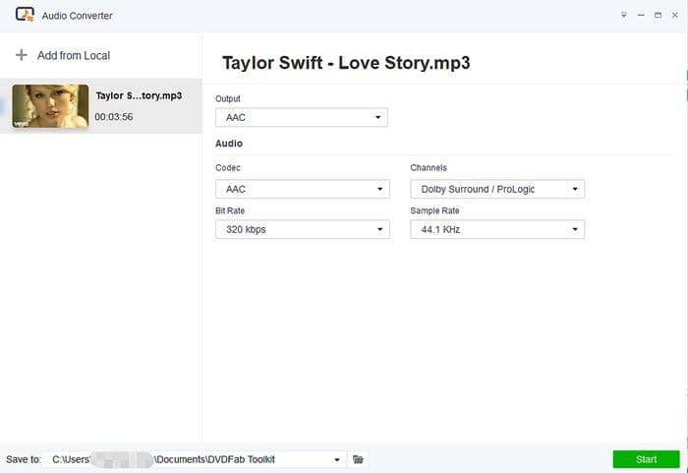Open the Output format dropdown showing AAC

tap(302, 117)
